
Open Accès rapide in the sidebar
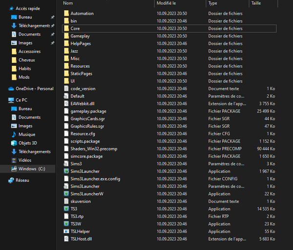(28, 9)
